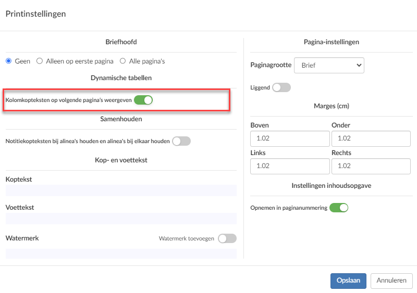Open the Paginagrootte dropdown
Image resolution: width=417 pixels, height=293 pixels.
329,66
